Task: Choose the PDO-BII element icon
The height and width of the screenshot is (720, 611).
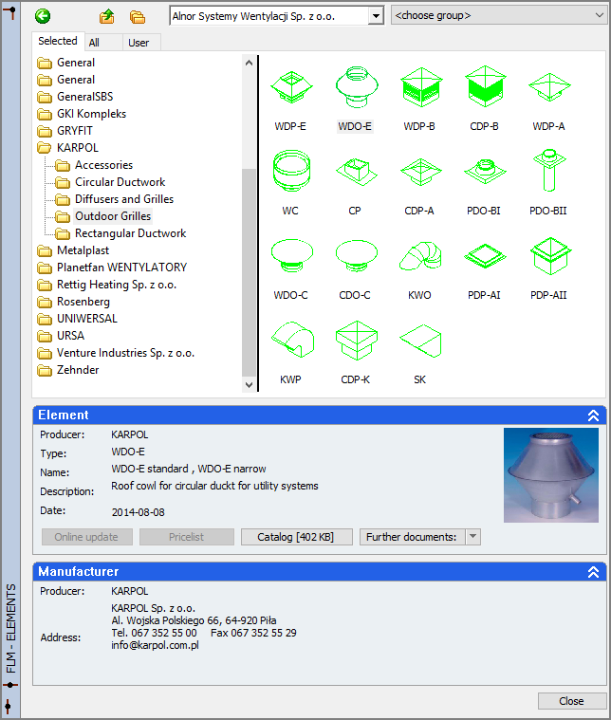Action: [x=547, y=175]
